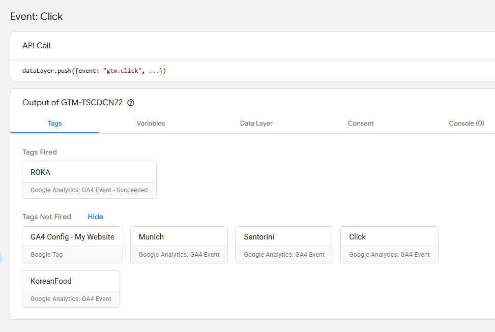The width and height of the screenshot is (495, 332).
Task: Click the help icon beside Output of GTM-TSCDCN72
Action: [131, 103]
